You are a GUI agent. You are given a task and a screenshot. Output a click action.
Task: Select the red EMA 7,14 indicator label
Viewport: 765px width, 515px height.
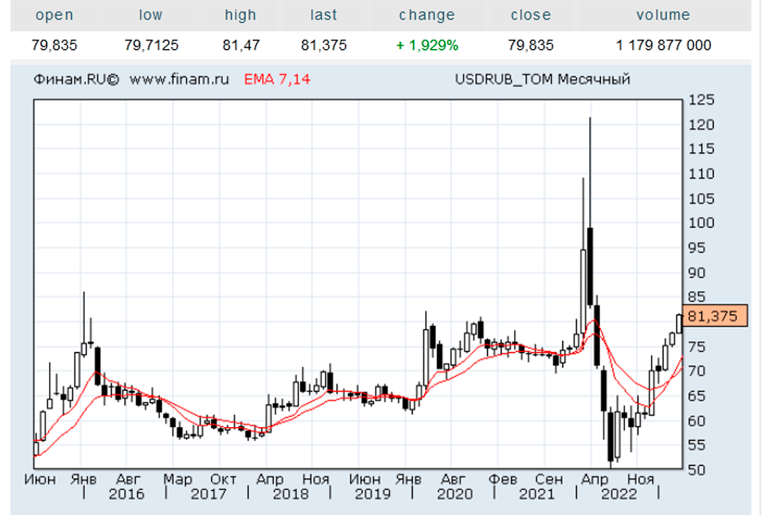[277, 79]
